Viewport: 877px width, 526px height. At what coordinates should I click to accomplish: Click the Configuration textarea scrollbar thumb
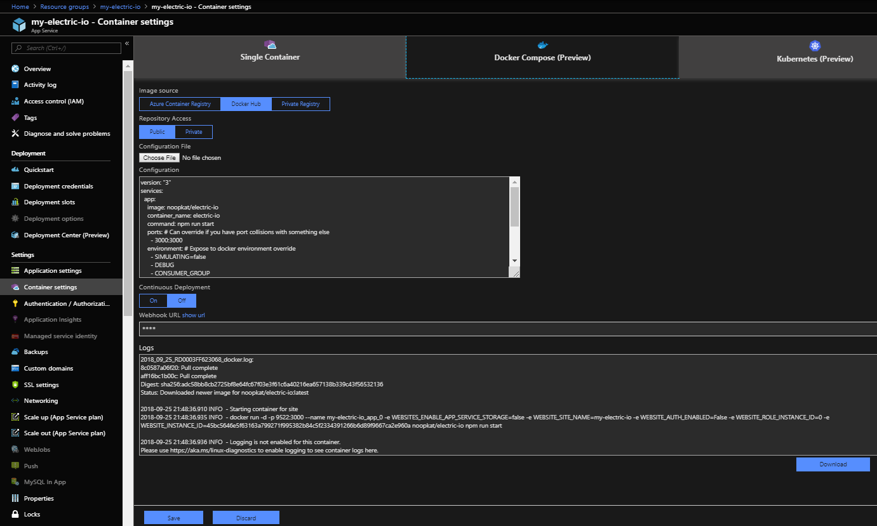point(514,207)
